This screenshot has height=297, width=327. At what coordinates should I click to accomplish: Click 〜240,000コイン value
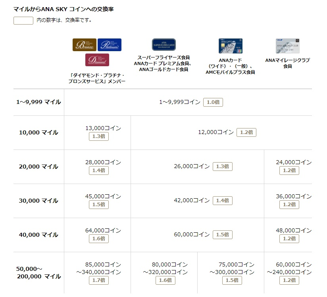(x=289, y=272)
